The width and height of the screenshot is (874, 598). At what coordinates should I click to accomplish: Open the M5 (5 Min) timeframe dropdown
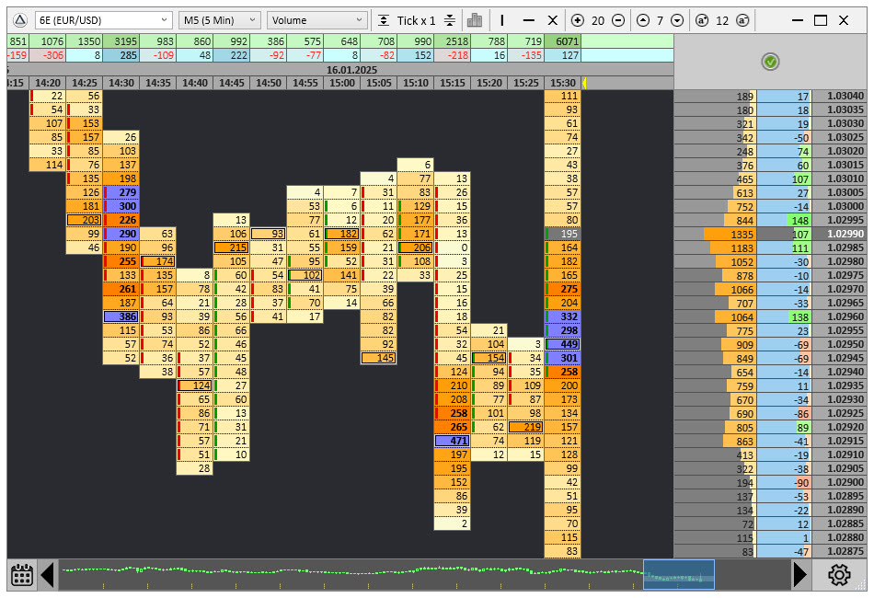point(218,20)
